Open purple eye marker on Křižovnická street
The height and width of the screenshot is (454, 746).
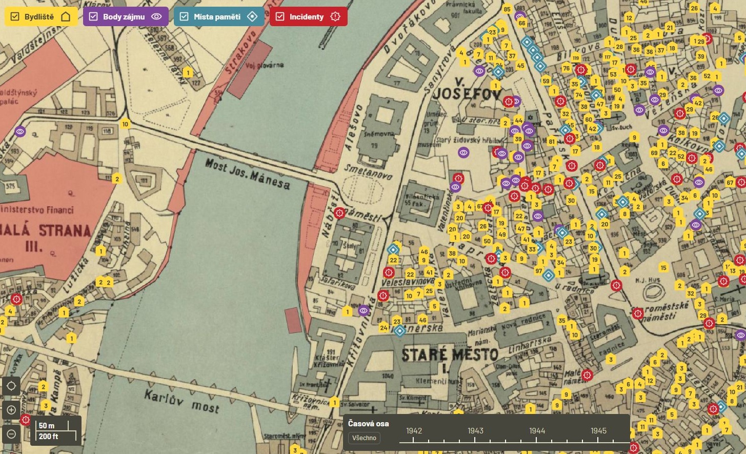pyautogui.click(x=364, y=310)
